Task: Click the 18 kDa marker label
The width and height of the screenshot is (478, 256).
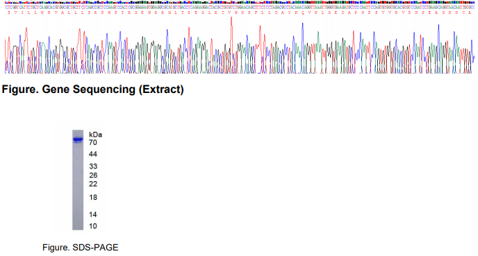Action: (93, 198)
